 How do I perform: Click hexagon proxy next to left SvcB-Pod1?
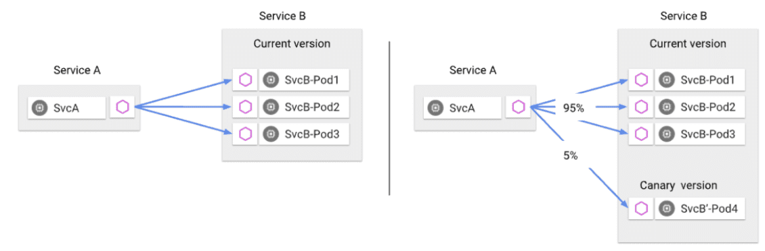(245, 80)
